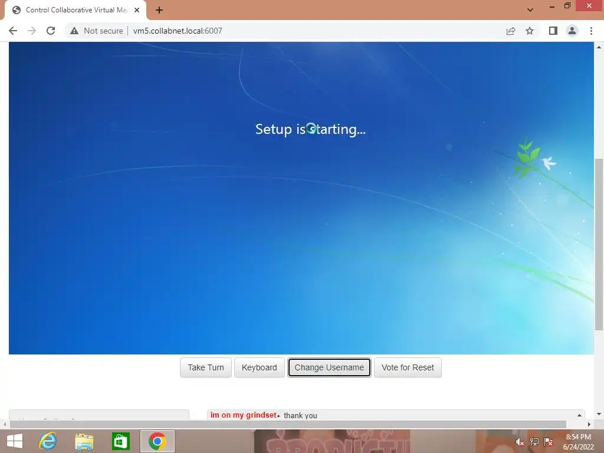Open the Chrome three-dot menu
This screenshot has width=604, height=453.
click(x=591, y=31)
